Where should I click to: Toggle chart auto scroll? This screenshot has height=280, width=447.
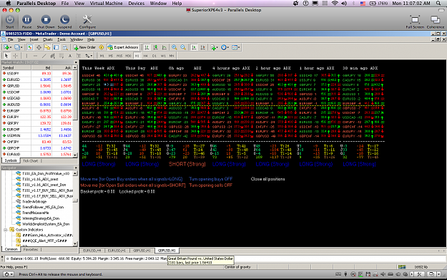(x=194, y=47)
